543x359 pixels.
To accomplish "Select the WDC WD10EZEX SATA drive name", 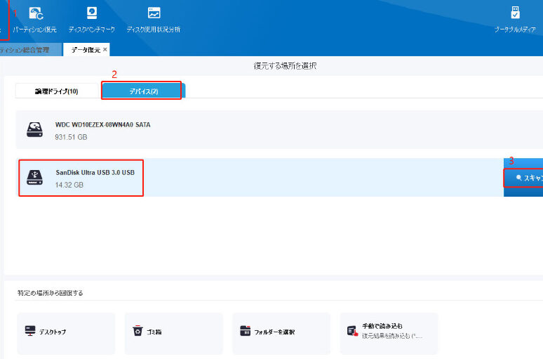I will 102,124.
